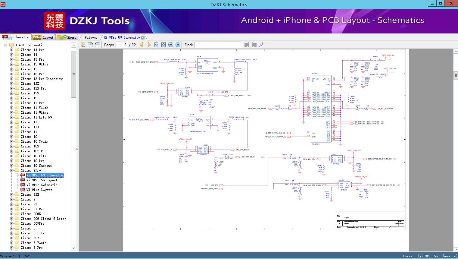Expand the Xiaomi 11 Lite 5G folder
The width and height of the screenshot is (458, 259).
11,117
